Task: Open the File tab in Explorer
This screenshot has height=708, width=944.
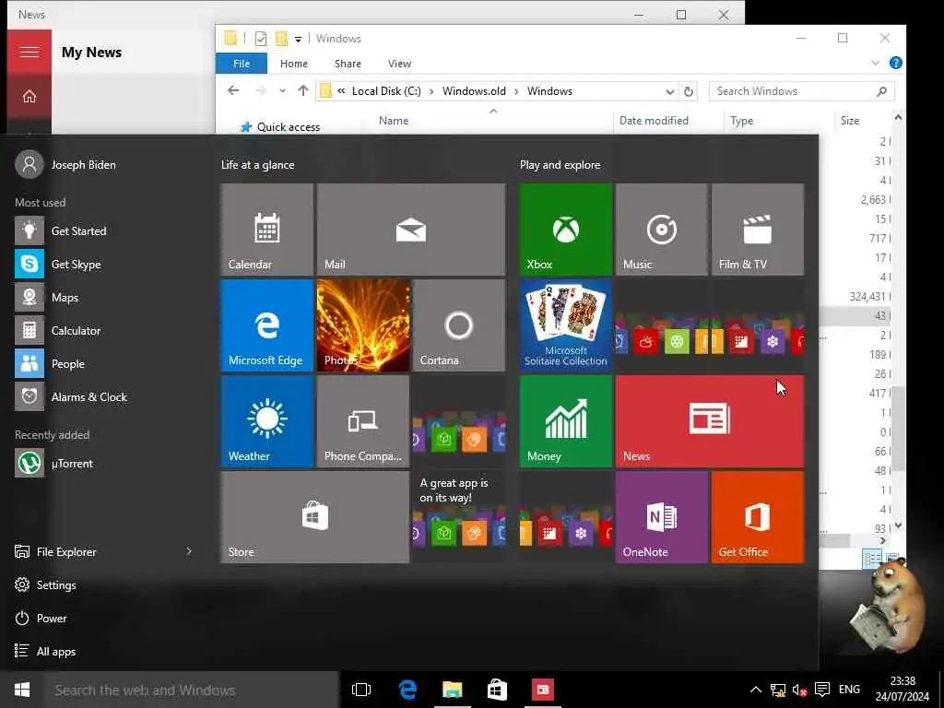Action: click(x=242, y=64)
